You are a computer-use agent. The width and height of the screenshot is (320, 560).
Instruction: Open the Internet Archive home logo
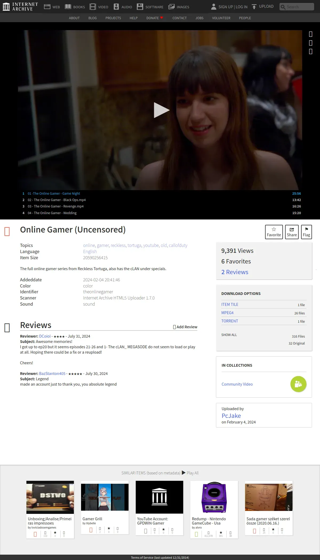(20, 7)
